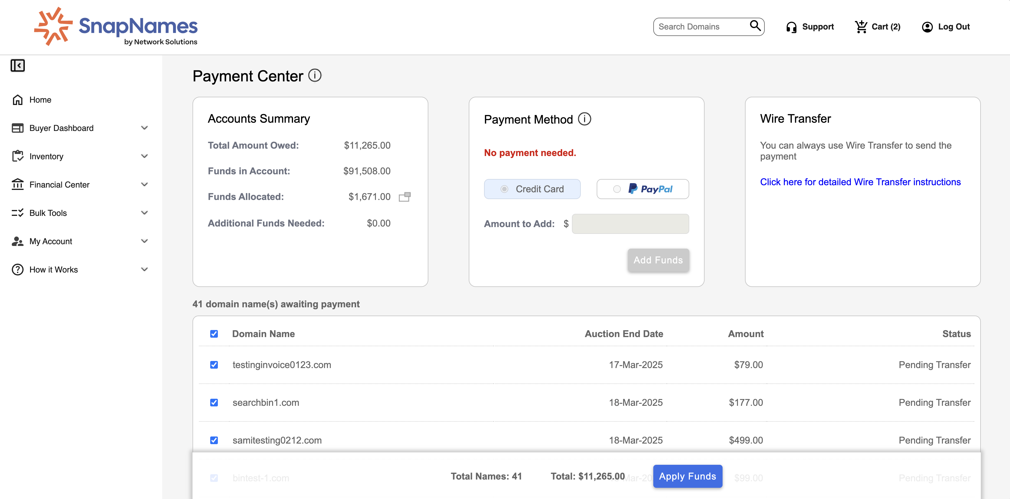Click the Log Out link text

(x=953, y=27)
